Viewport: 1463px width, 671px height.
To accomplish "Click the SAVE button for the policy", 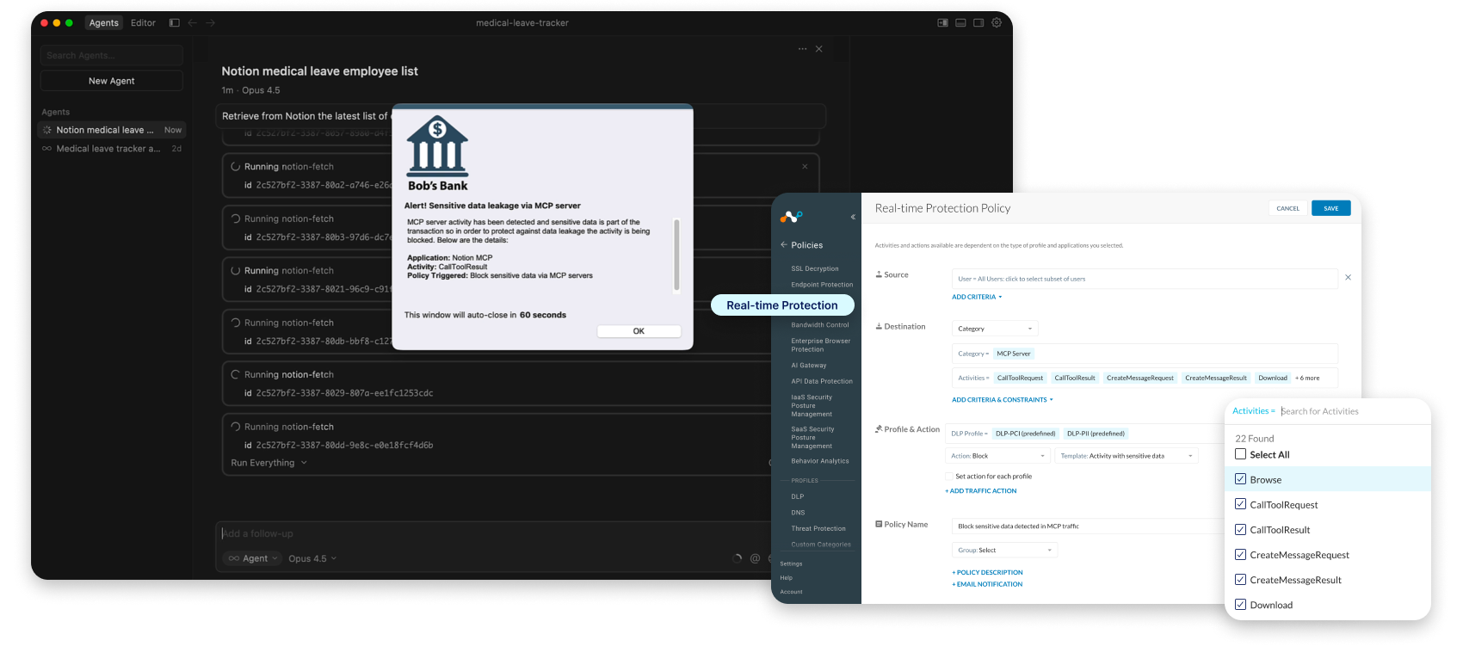I will (x=1330, y=208).
